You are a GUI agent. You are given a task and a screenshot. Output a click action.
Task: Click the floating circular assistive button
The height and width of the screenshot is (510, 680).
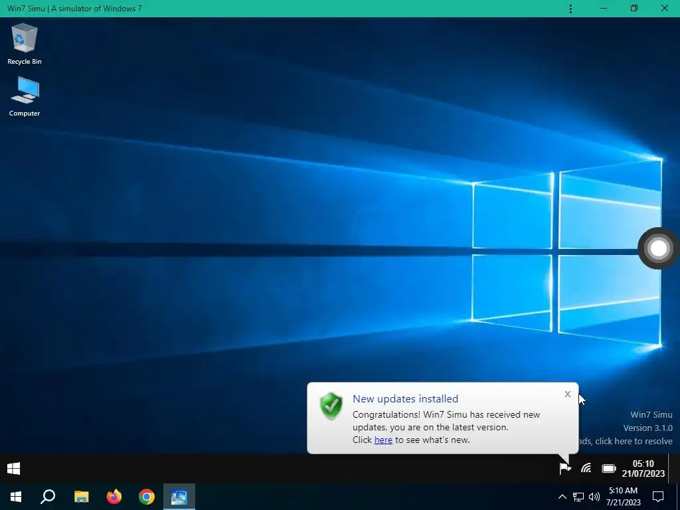tap(659, 248)
